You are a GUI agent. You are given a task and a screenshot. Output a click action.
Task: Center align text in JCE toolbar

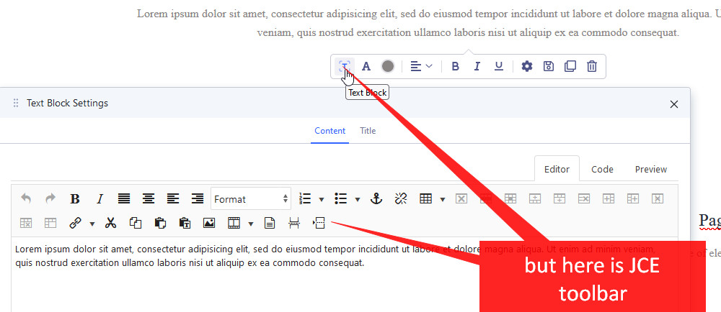[148, 198]
